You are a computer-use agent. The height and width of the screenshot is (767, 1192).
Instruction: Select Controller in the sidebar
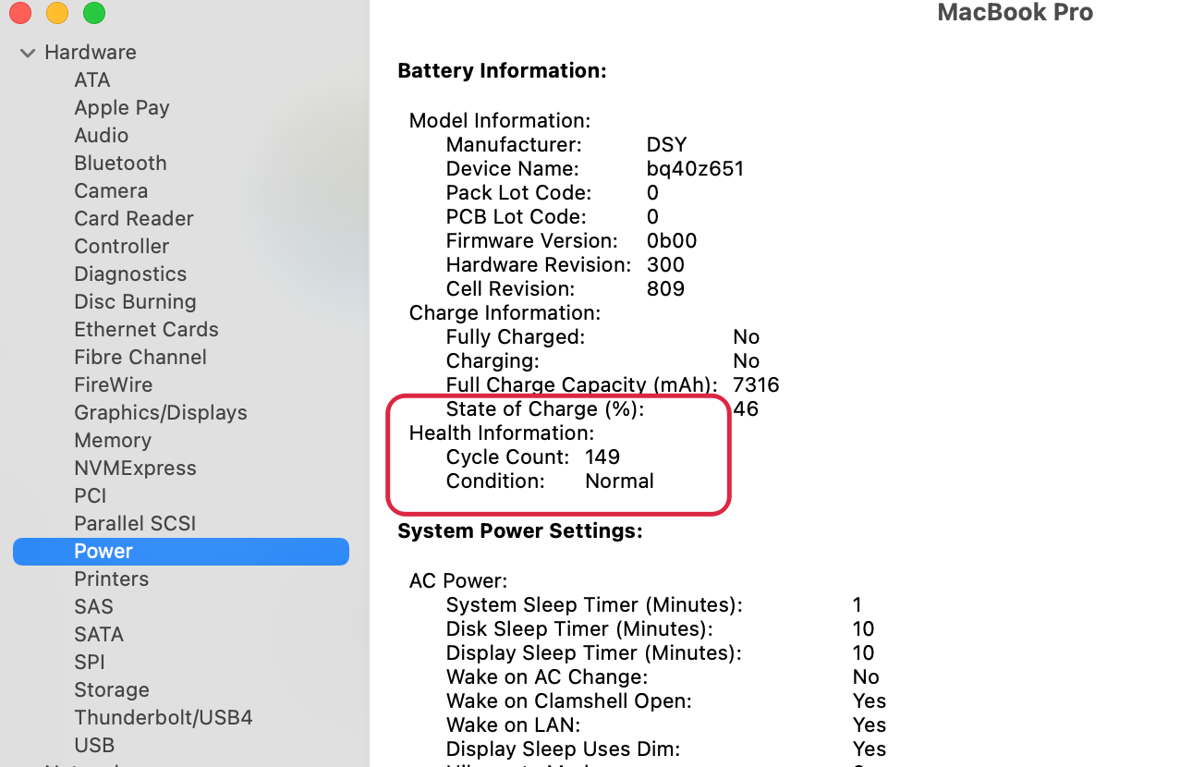(x=122, y=246)
